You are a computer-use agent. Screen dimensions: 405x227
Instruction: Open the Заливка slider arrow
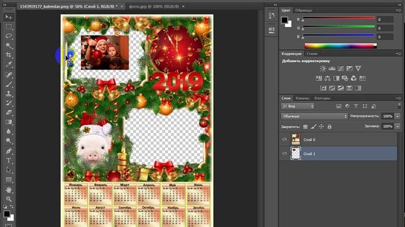click(397, 126)
